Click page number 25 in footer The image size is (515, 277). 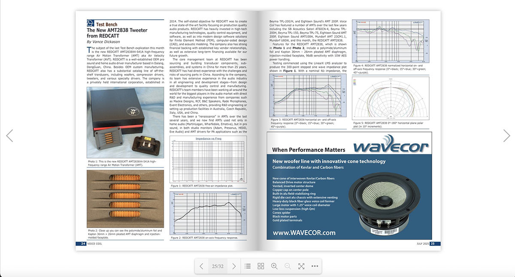(433, 244)
